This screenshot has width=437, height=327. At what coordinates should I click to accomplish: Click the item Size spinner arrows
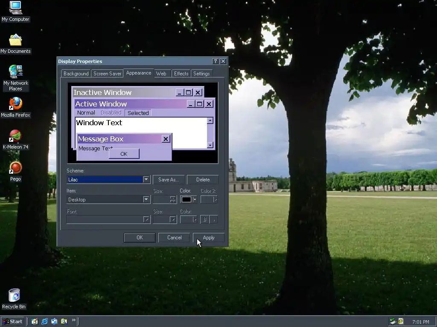pyautogui.click(x=173, y=199)
